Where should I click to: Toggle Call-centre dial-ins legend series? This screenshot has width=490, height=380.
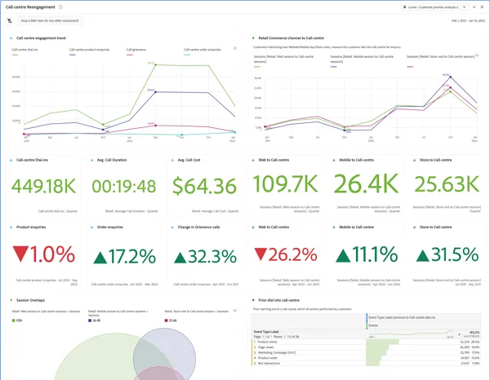coord(24,51)
